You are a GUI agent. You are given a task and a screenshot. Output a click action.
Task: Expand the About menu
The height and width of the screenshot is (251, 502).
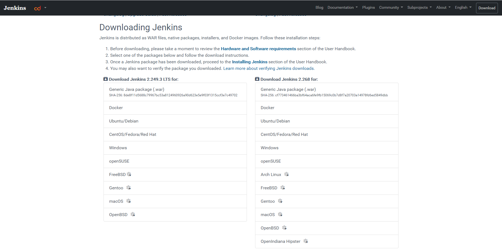tap(443, 7)
